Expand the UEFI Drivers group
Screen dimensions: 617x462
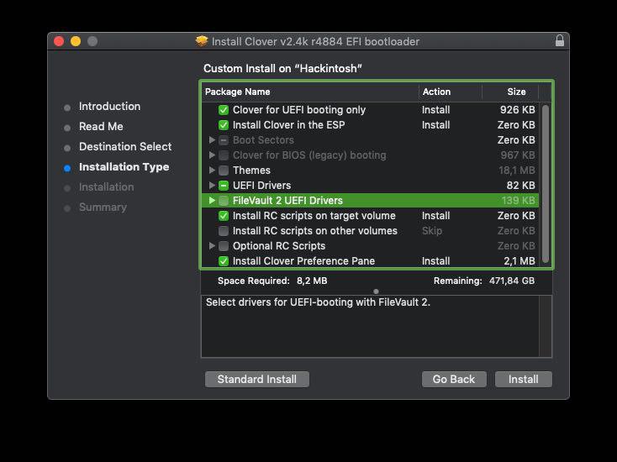(212, 185)
